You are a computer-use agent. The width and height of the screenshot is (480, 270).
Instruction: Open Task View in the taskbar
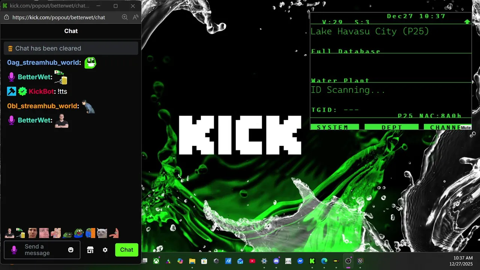point(144,261)
